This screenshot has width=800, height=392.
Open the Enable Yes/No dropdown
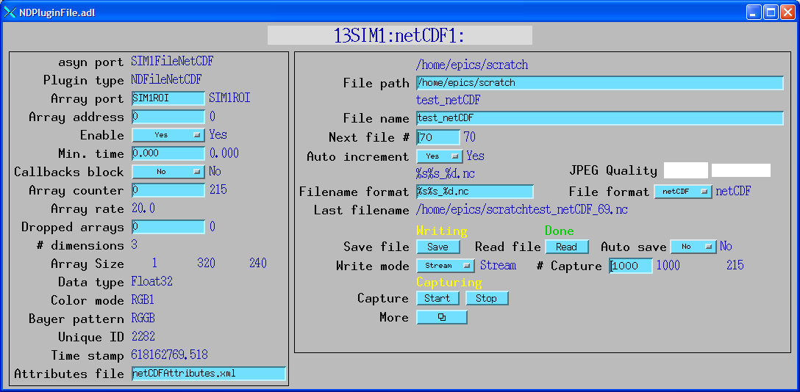(168, 135)
